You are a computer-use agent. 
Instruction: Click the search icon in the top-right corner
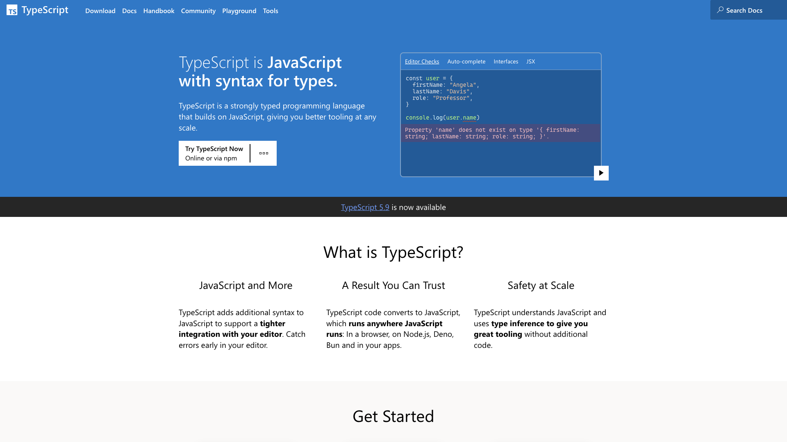[x=720, y=10]
